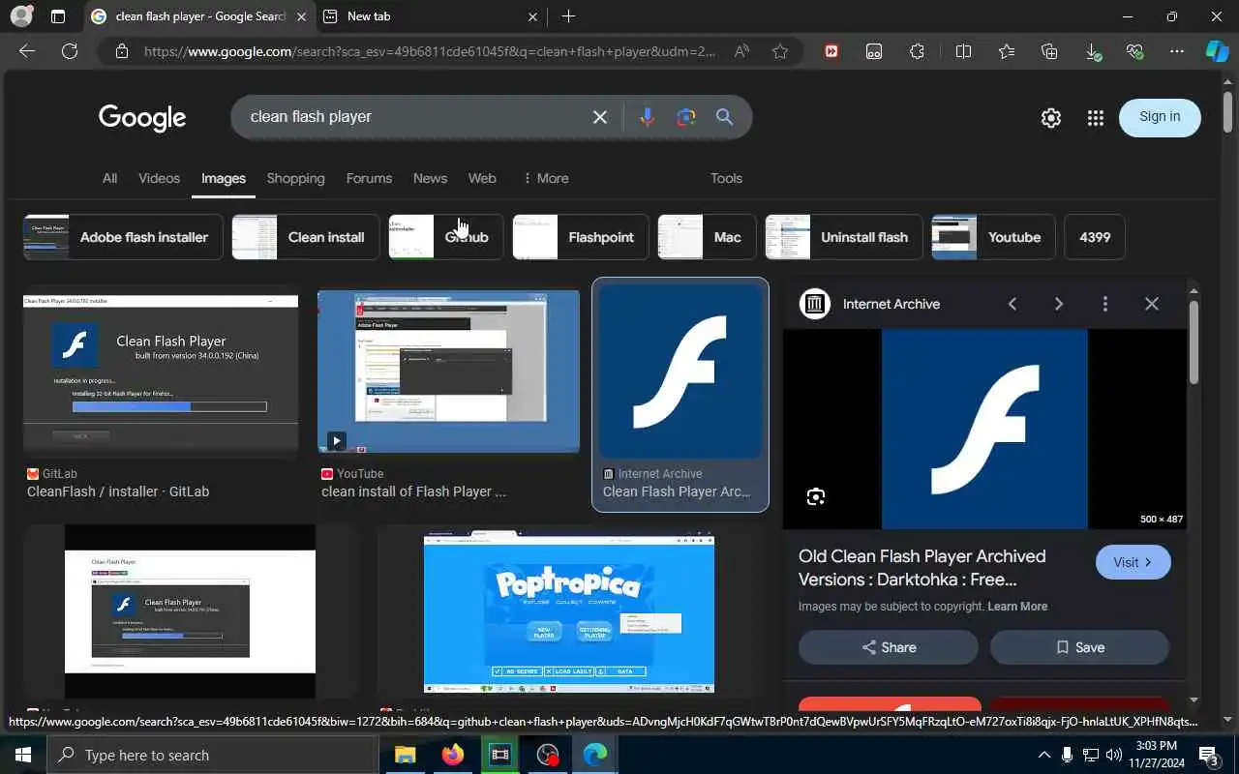Viewport: 1239px width, 774px height.
Task: Search this image with Lens icon in preview
Action: [816, 497]
